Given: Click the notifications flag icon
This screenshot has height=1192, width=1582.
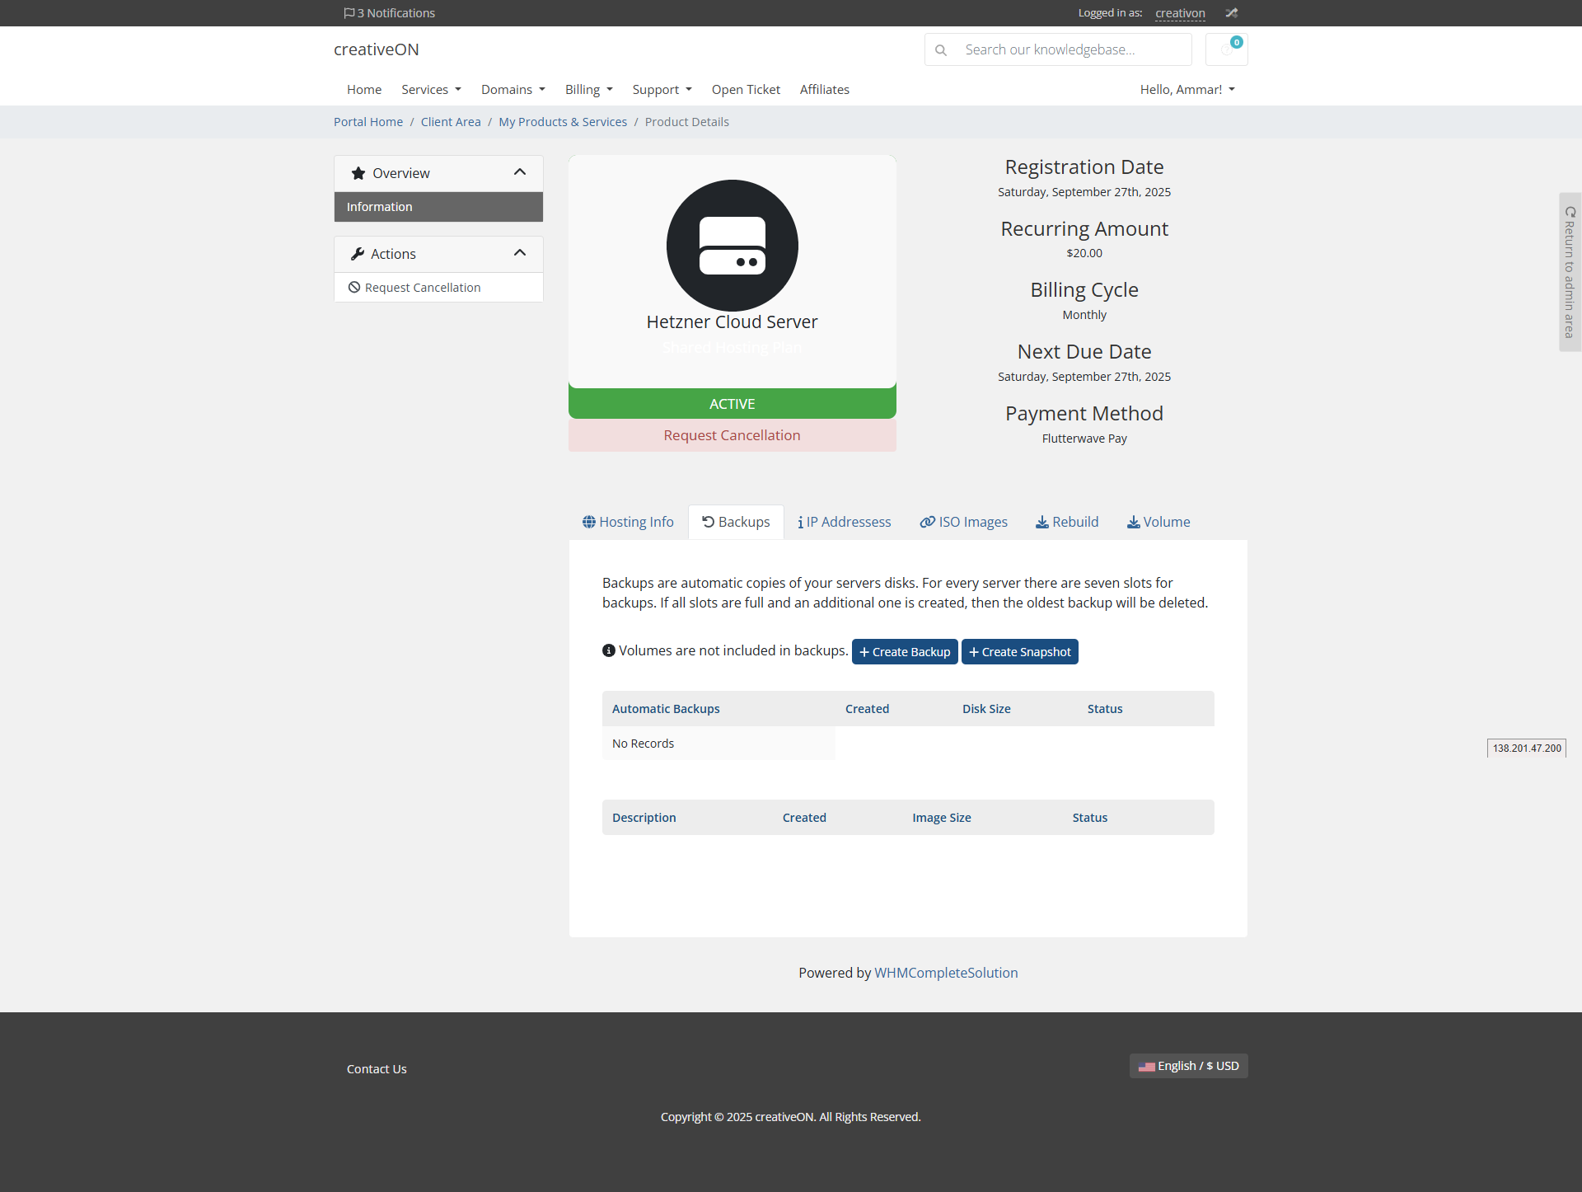Looking at the screenshot, I should (349, 13).
